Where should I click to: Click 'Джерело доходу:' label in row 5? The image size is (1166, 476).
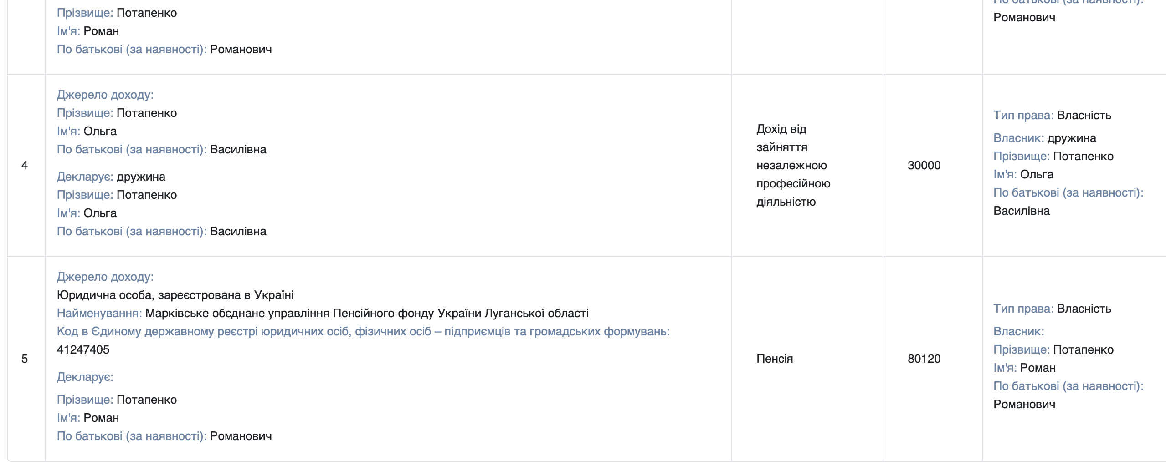click(105, 277)
